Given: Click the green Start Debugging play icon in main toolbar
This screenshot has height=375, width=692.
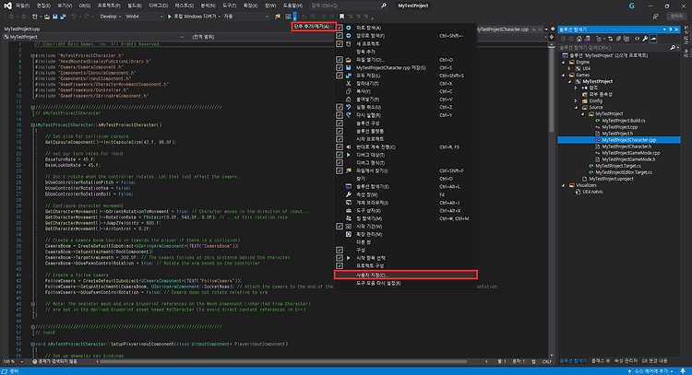Looking at the screenshot, I should [x=170, y=17].
